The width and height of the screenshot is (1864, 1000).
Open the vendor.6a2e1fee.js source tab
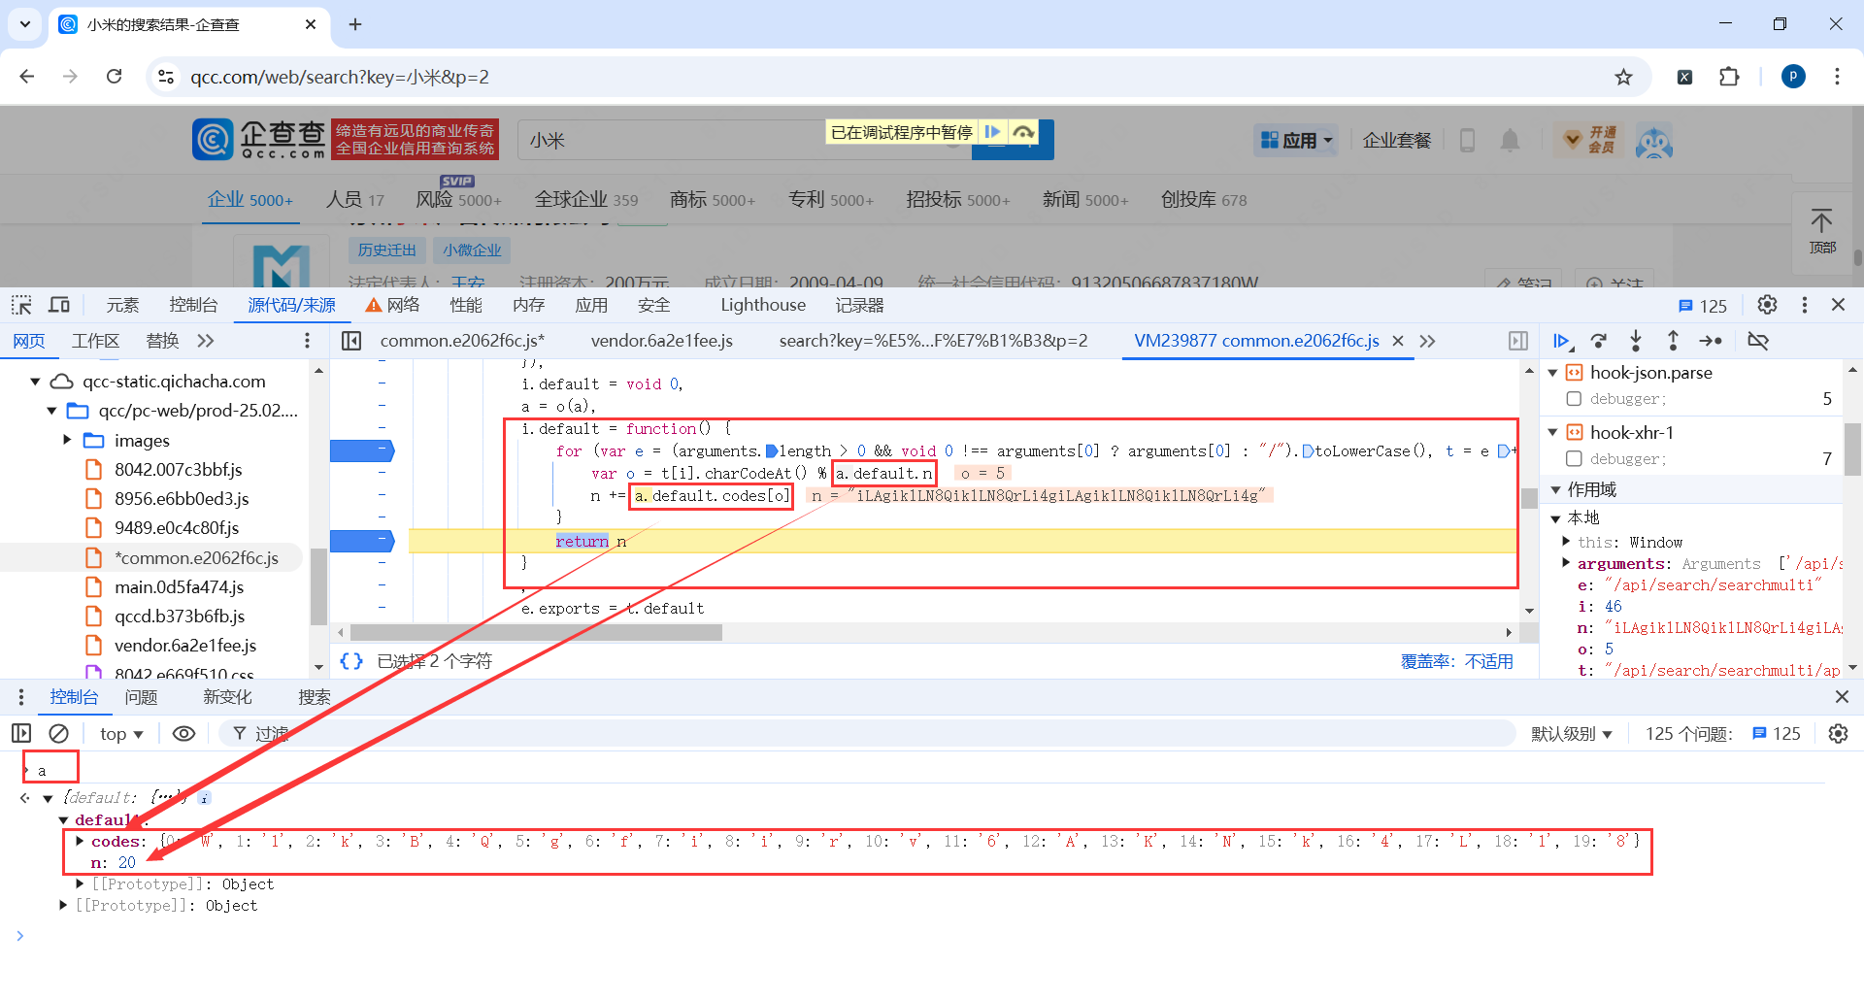tap(661, 341)
